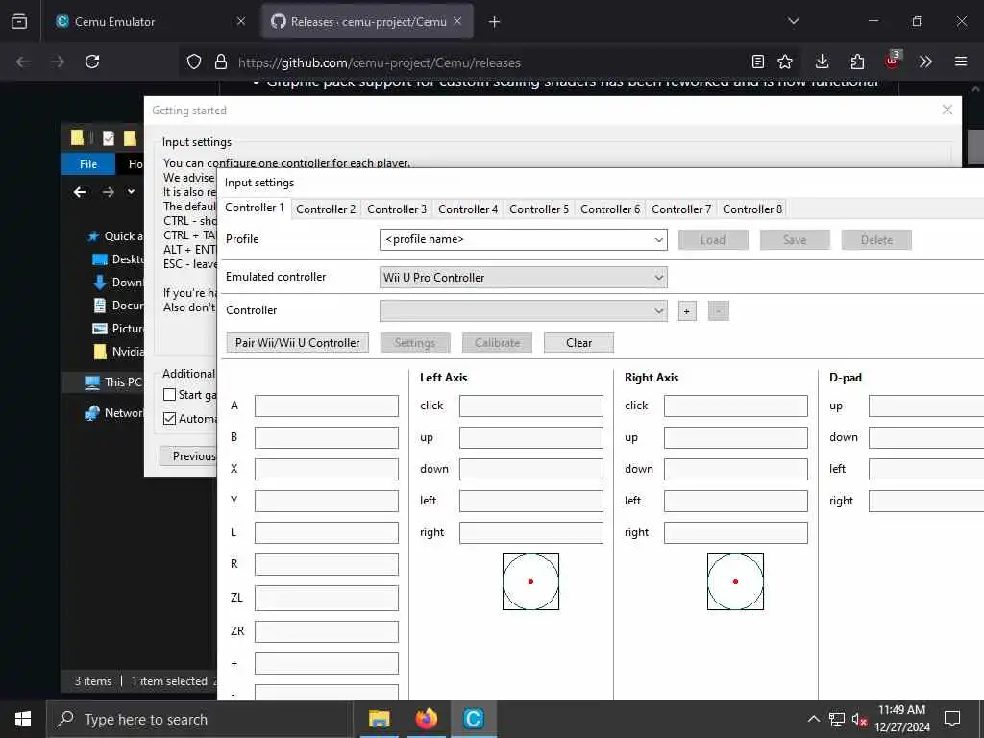Click the Right Axis up mapping field
The width and height of the screenshot is (984, 738).
(x=735, y=437)
